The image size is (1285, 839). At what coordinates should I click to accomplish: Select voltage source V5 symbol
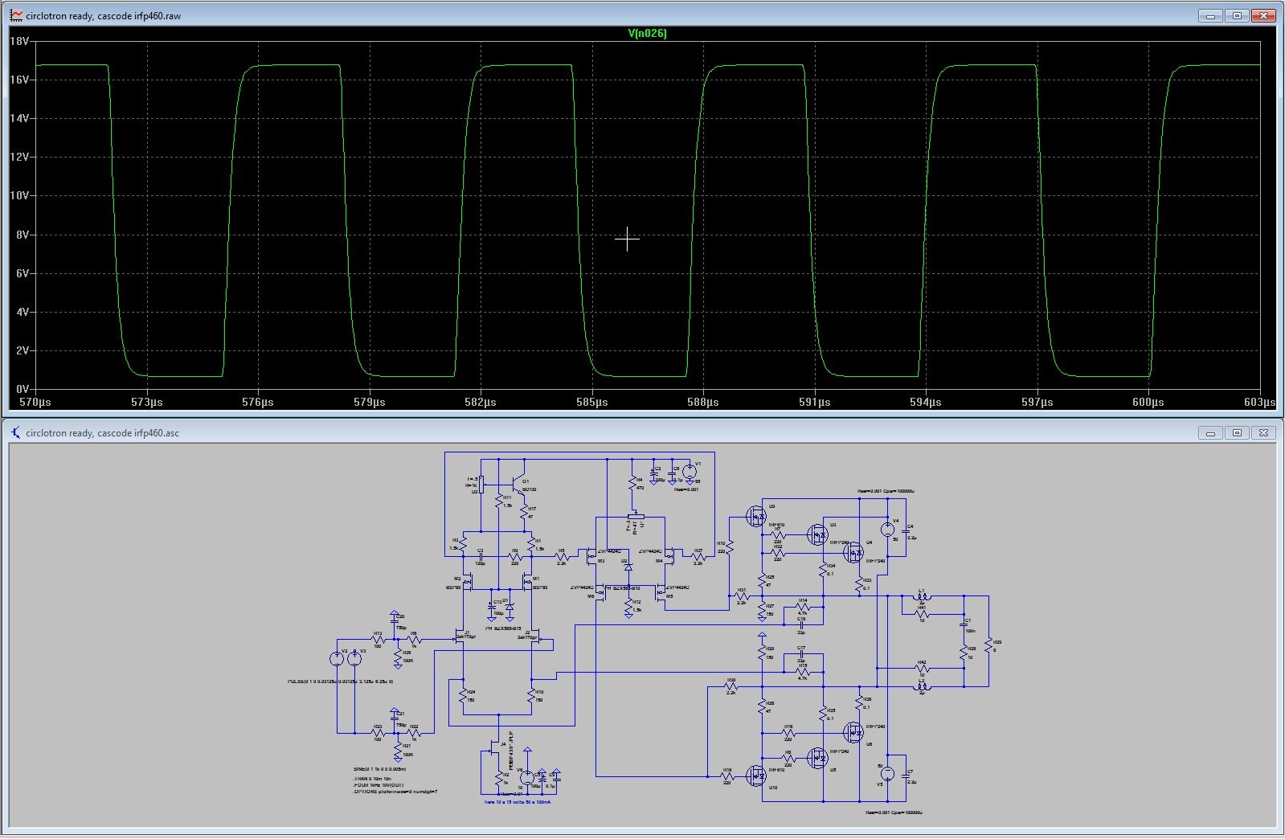(887, 773)
